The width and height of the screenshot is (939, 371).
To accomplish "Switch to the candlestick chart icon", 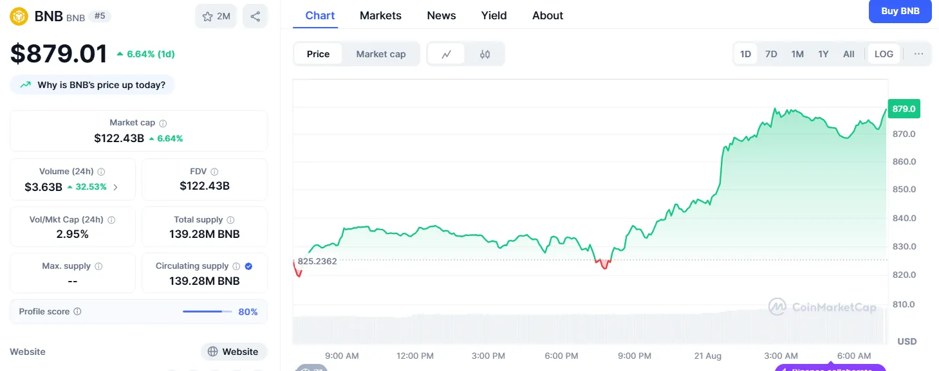I will point(485,54).
